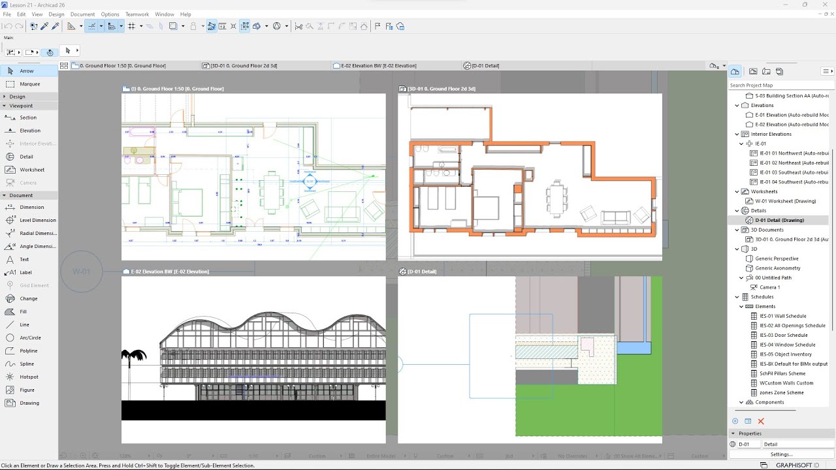Choose the Elevation tool
This screenshot has height=470, width=836.
click(29, 131)
